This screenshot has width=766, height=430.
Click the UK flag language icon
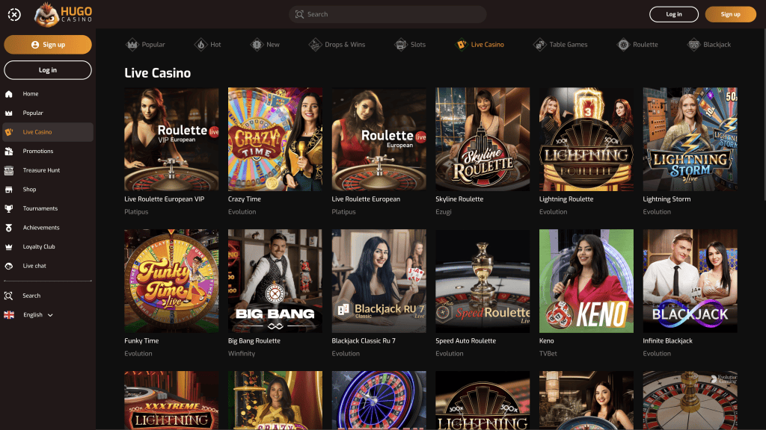tap(9, 315)
